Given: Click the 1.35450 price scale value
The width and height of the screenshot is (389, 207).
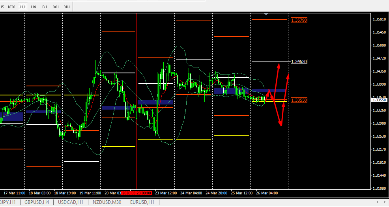Looking at the screenshot, I should [x=380, y=32].
